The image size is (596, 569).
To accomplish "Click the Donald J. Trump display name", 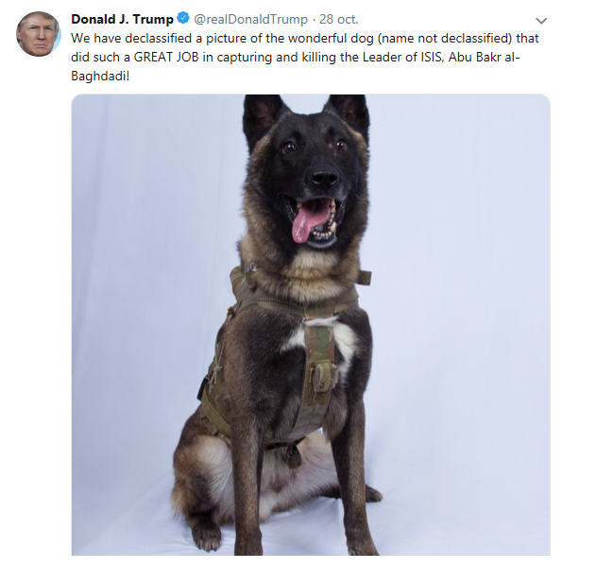I will point(122,19).
